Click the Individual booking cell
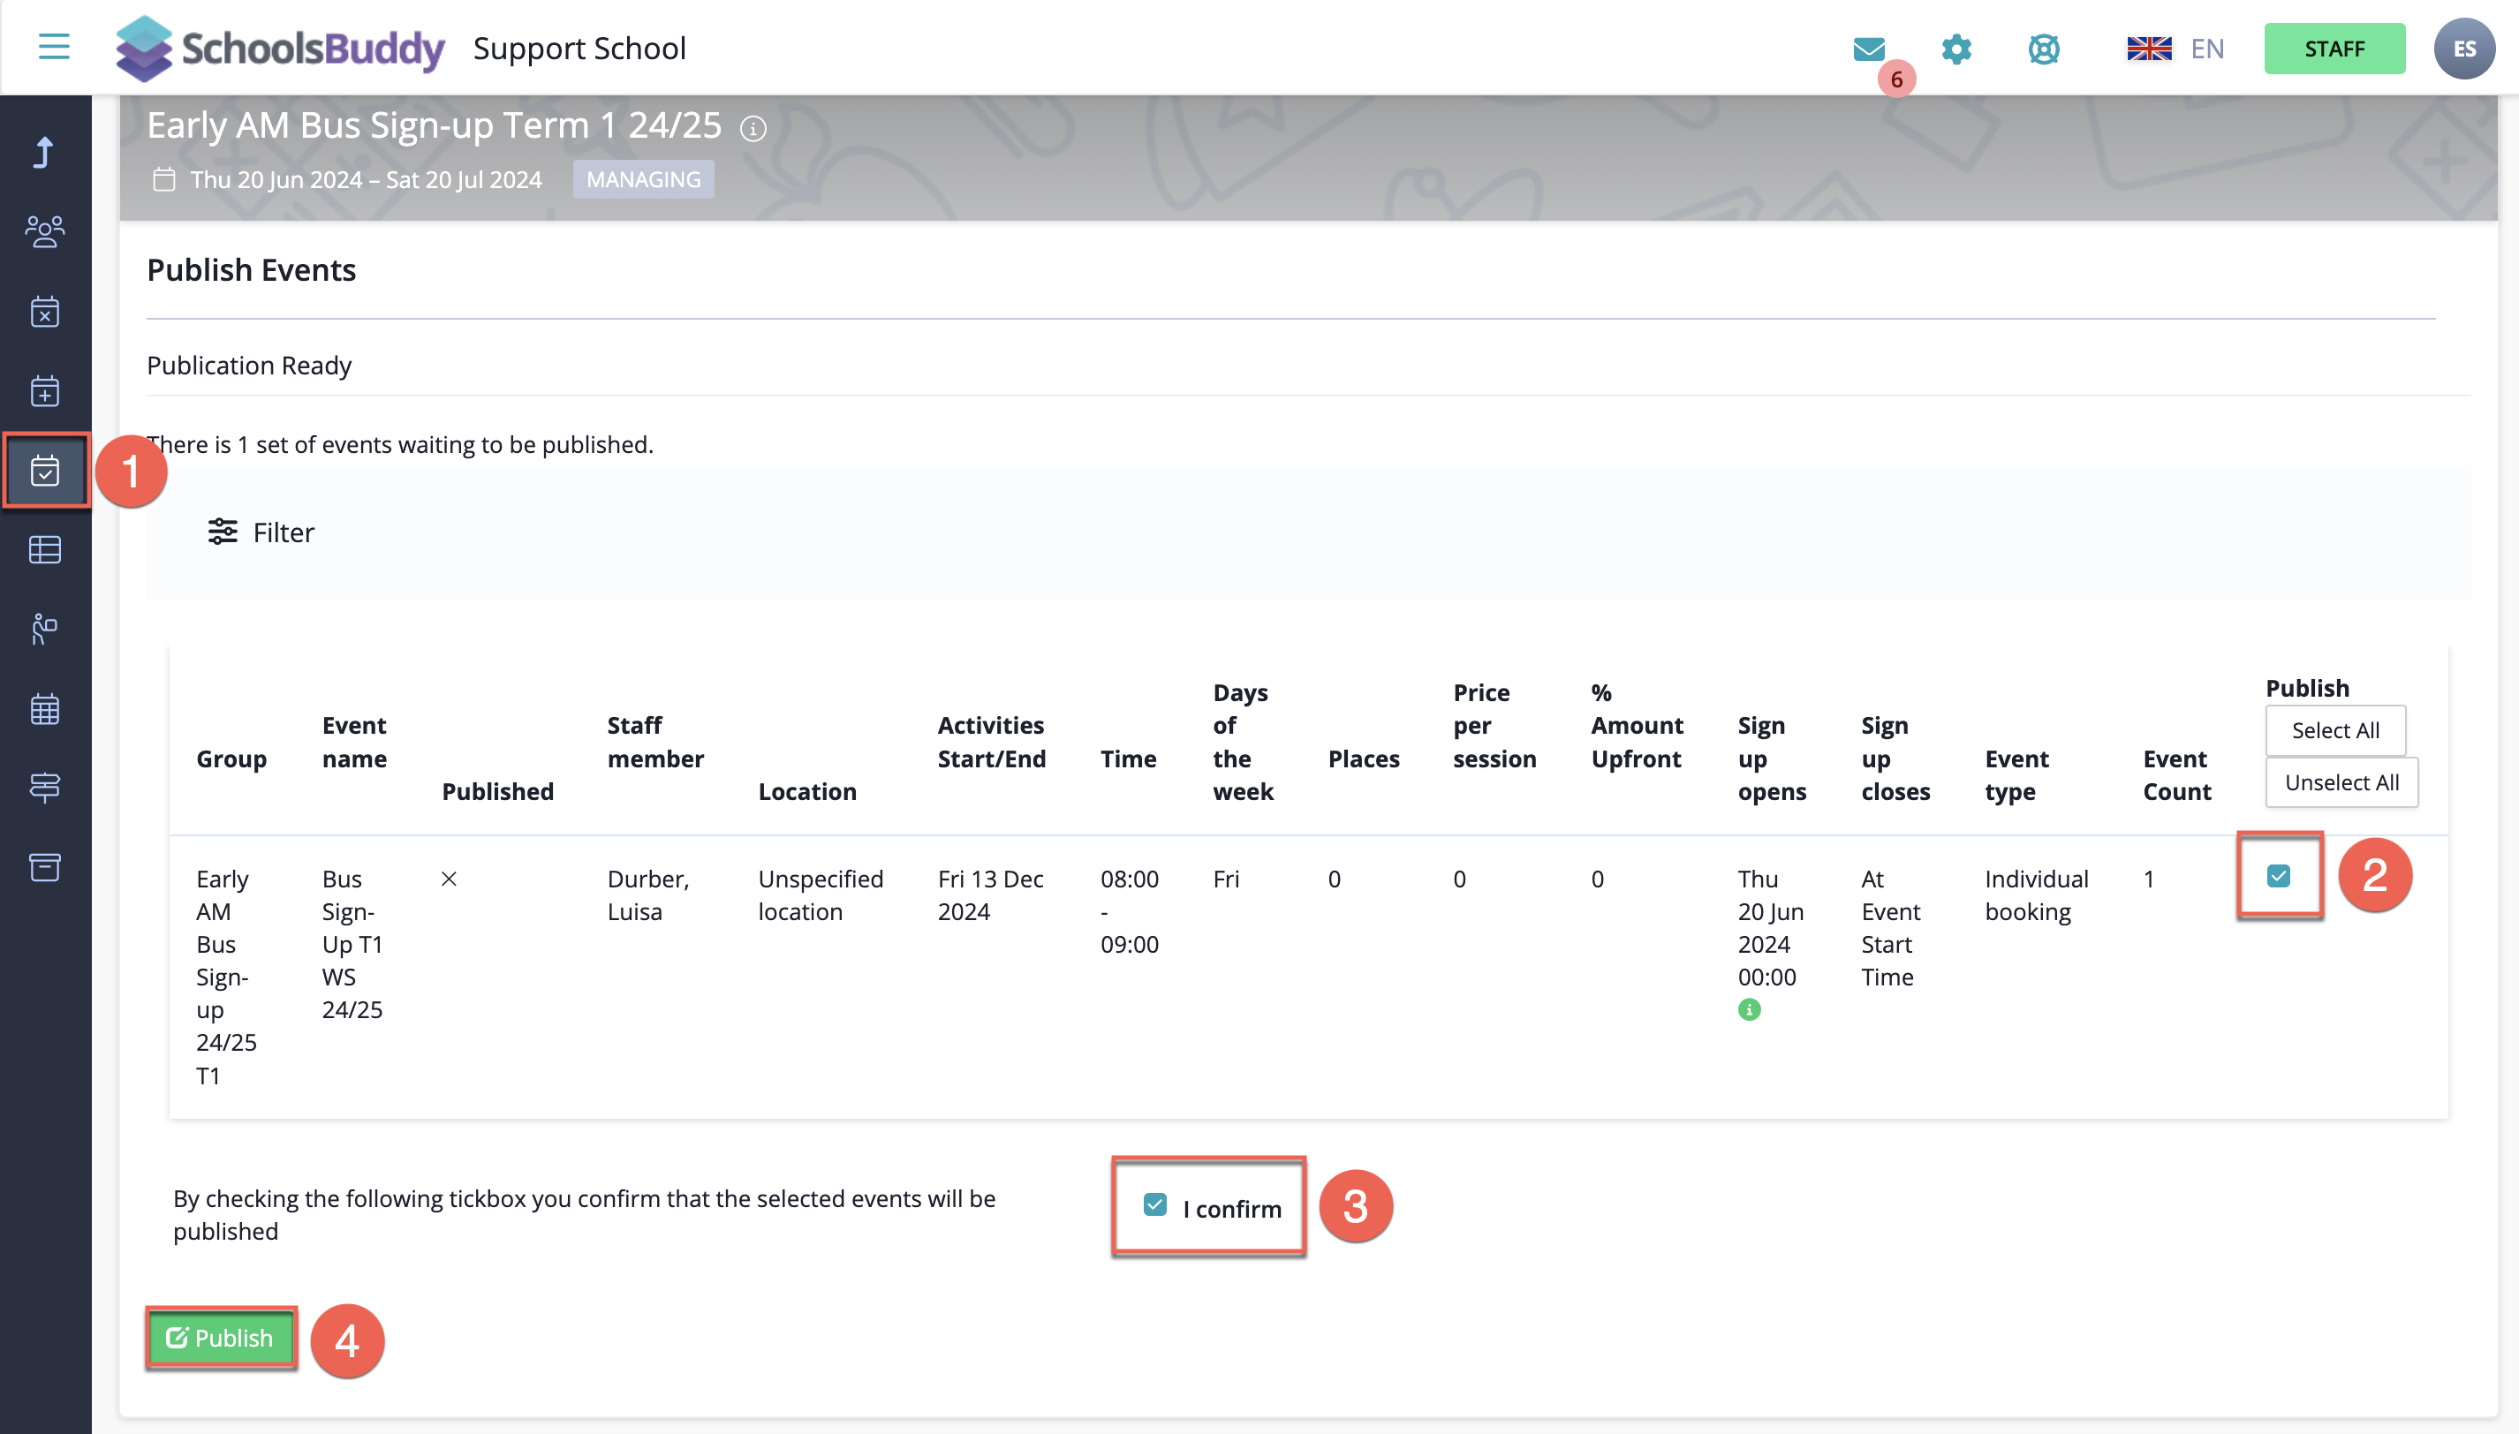This screenshot has width=2519, height=1434. tap(2036, 895)
